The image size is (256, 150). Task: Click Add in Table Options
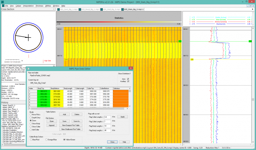click(x=64, y=115)
